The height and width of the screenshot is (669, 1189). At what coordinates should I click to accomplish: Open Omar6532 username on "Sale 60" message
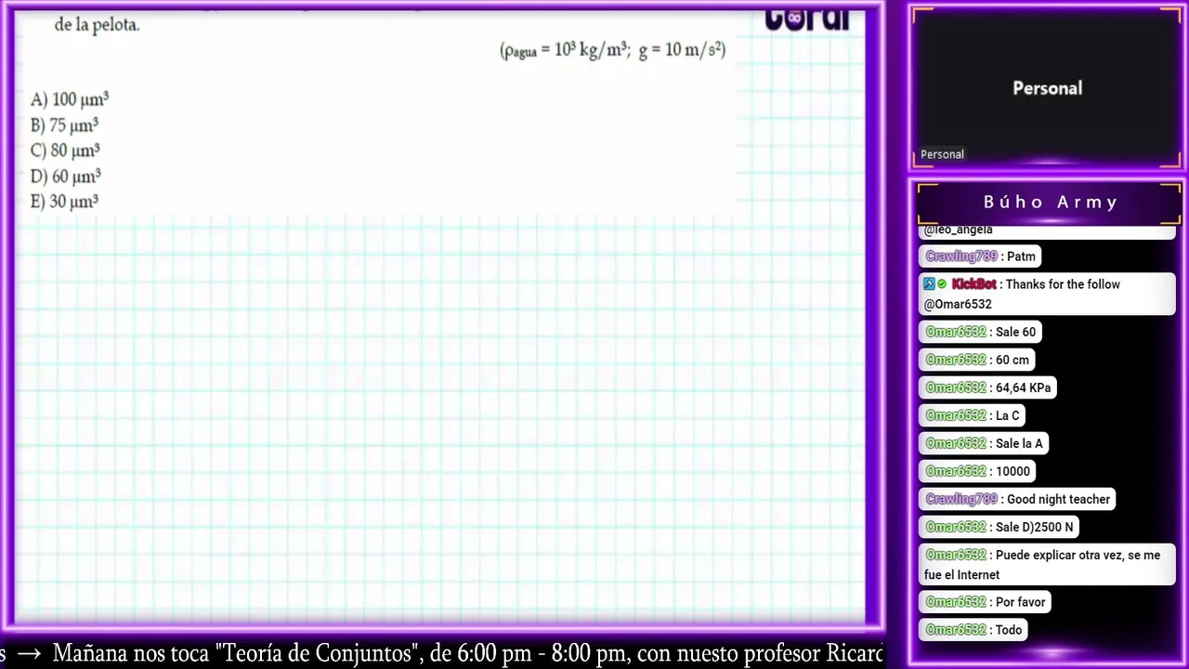coord(956,332)
